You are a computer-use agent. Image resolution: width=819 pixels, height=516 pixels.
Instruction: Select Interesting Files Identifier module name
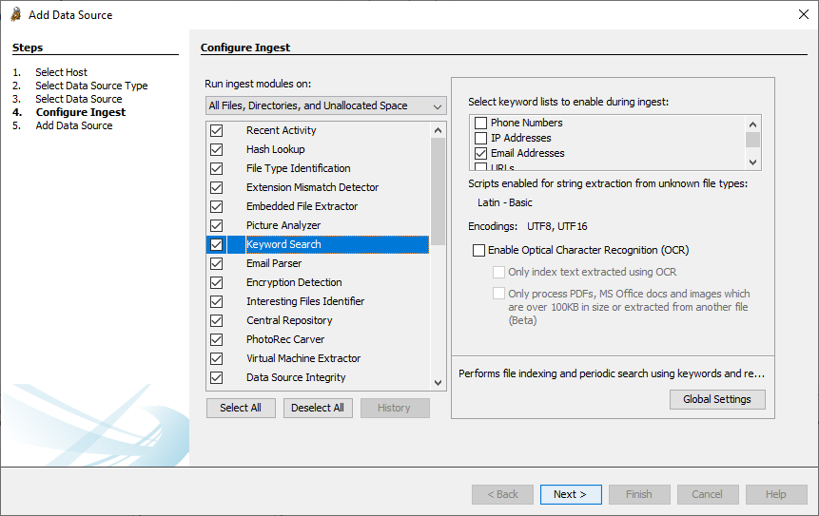click(305, 301)
